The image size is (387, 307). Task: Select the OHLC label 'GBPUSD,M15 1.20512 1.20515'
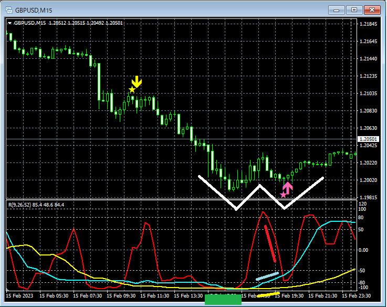(49, 23)
